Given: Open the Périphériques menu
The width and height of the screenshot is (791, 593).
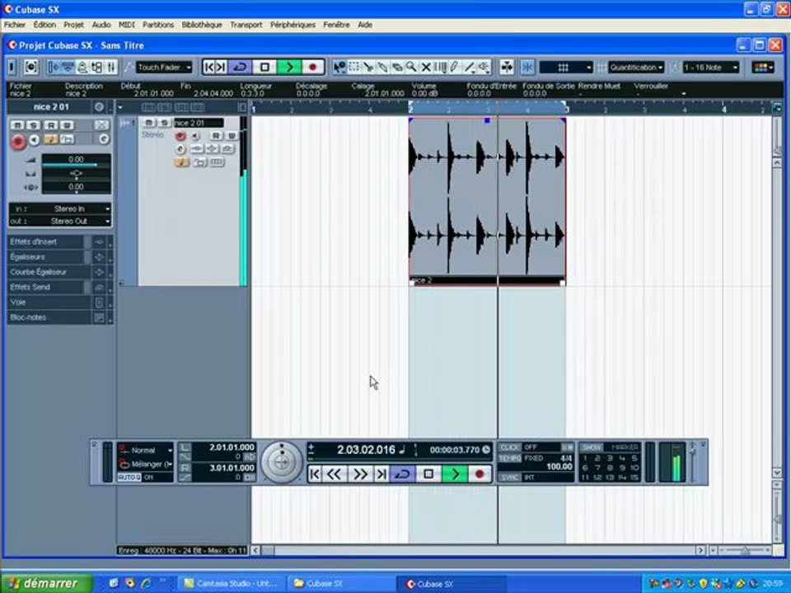Looking at the screenshot, I should tap(293, 25).
